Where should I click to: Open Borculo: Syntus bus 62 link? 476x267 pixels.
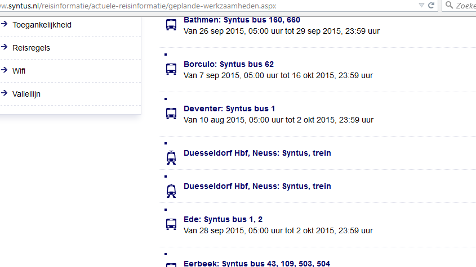[x=229, y=64]
